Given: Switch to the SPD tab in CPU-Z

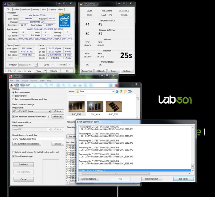Looking at the screenshot, I should (44, 10).
